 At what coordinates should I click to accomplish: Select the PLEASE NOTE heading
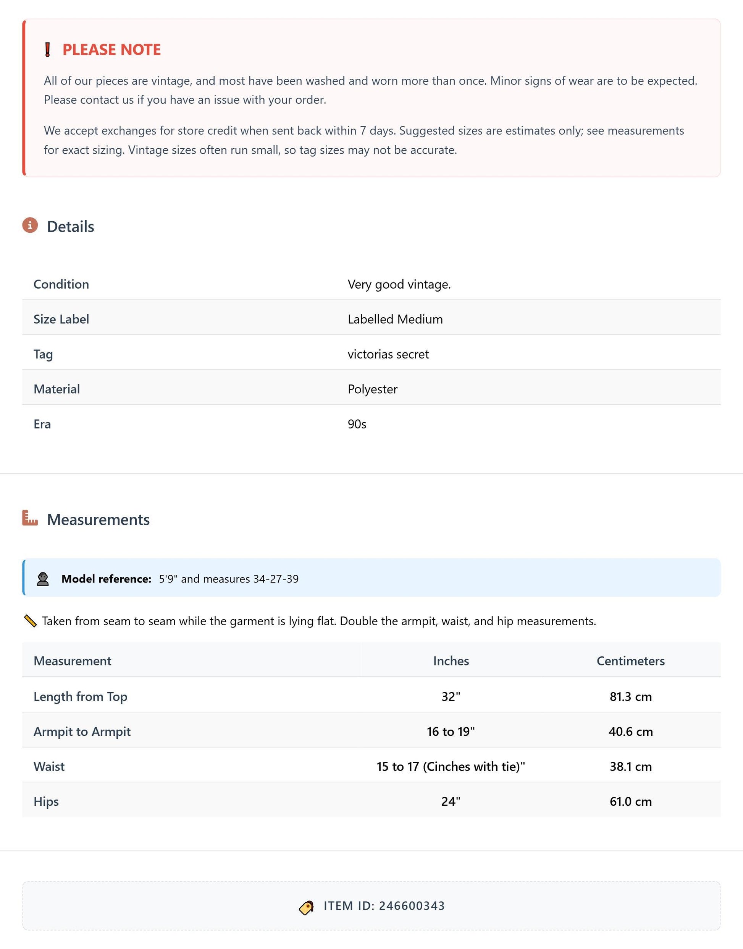112,50
